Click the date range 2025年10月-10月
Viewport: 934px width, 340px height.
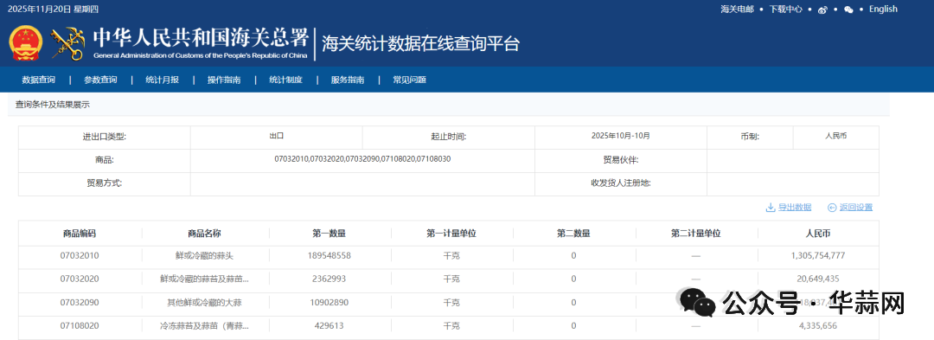coord(621,136)
